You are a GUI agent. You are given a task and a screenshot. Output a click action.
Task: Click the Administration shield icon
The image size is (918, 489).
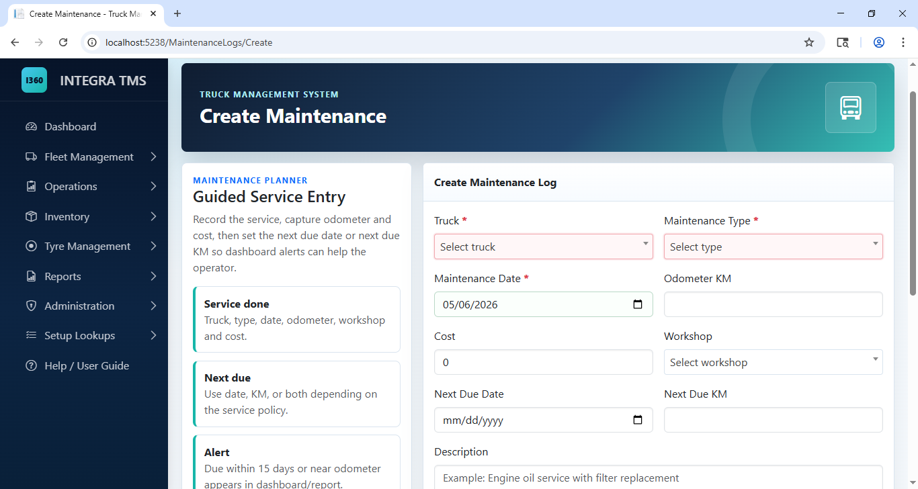31,306
